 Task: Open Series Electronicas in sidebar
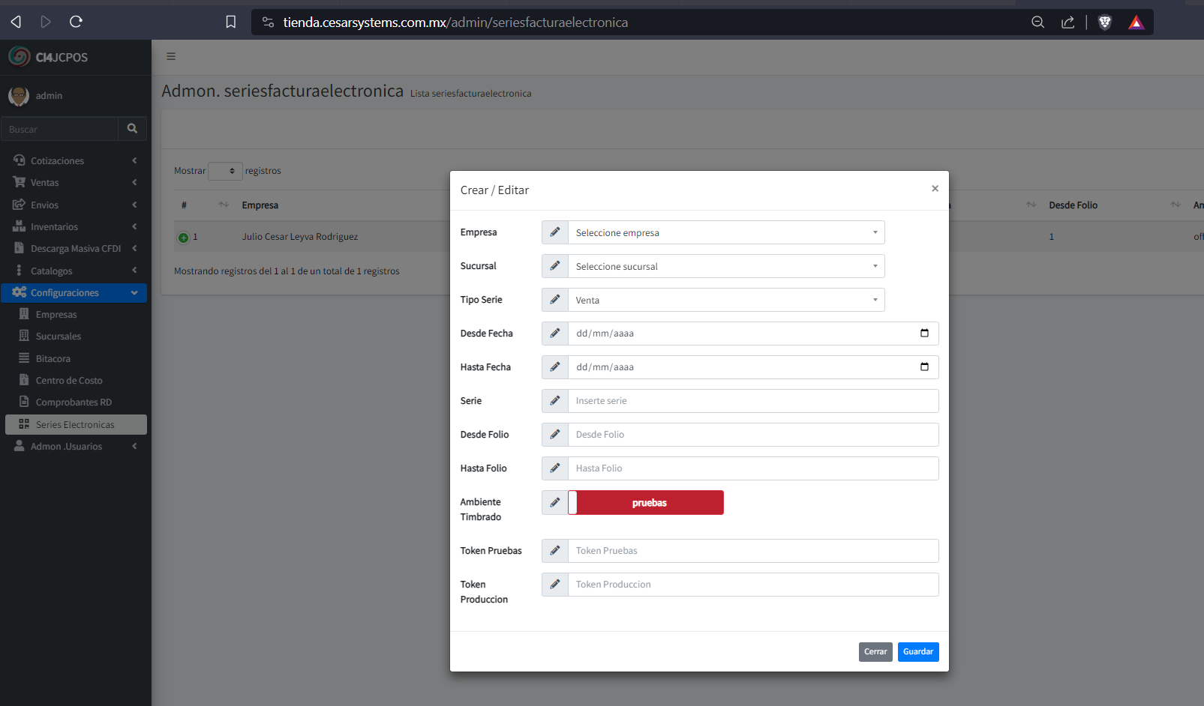75,425
